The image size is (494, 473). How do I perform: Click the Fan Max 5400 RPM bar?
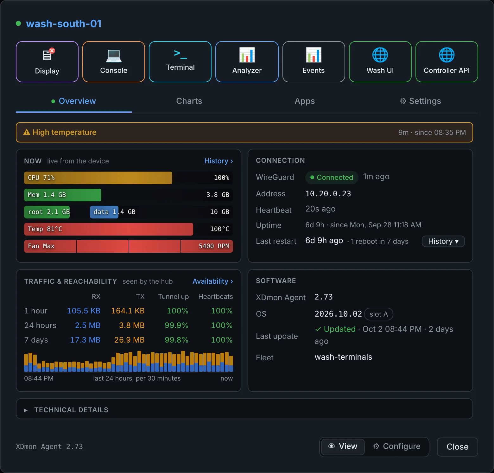(129, 246)
